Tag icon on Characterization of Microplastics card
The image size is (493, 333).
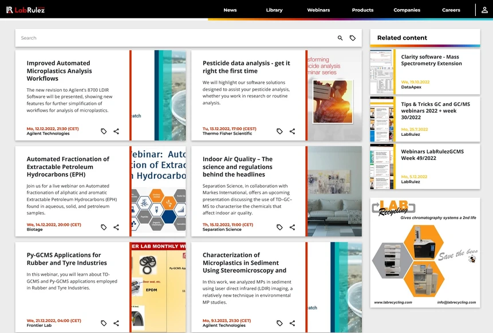click(279, 323)
